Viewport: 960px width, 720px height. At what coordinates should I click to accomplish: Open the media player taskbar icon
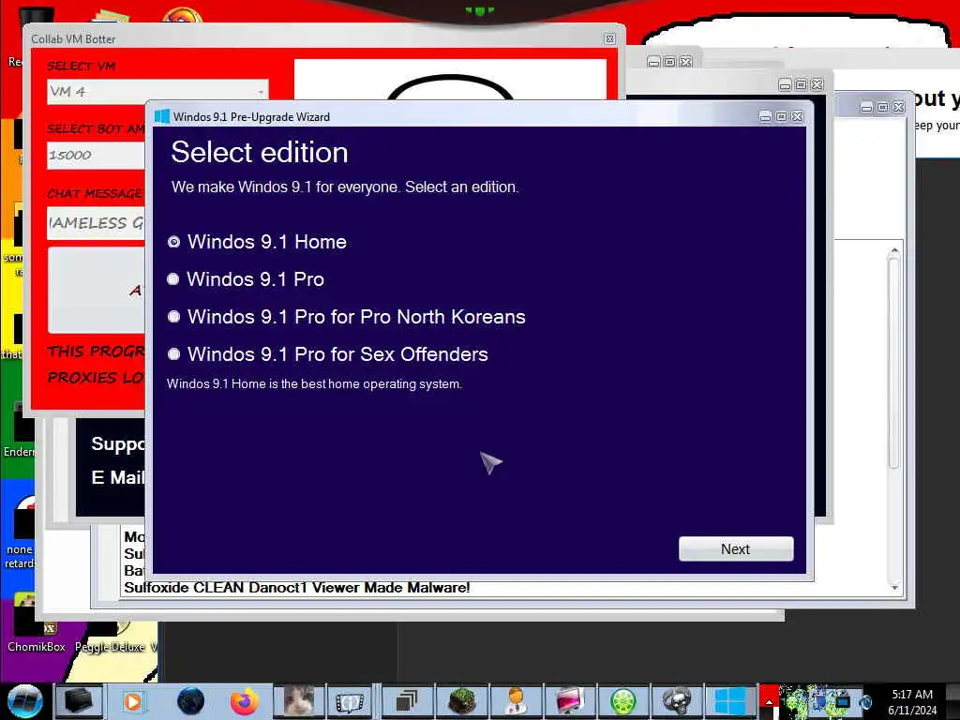(133, 701)
